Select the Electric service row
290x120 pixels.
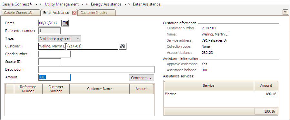click(221, 94)
